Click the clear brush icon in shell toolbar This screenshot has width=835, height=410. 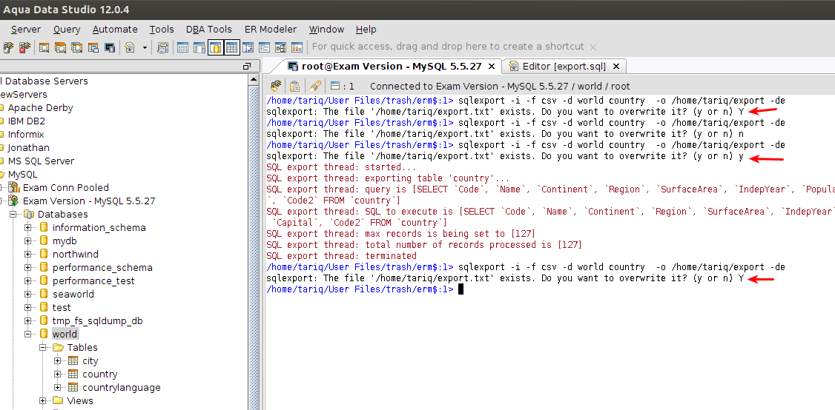click(315, 86)
